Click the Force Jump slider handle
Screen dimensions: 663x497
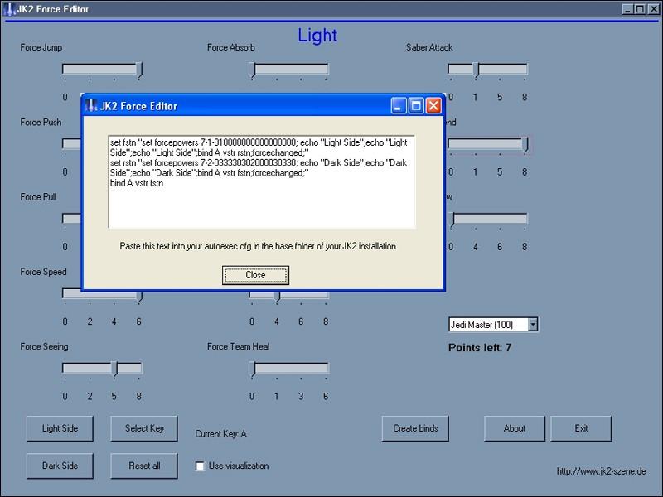(139, 69)
